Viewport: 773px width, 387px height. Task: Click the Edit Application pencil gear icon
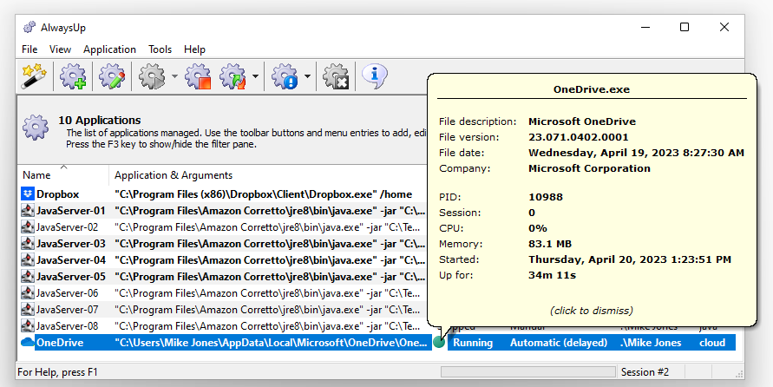coord(112,77)
